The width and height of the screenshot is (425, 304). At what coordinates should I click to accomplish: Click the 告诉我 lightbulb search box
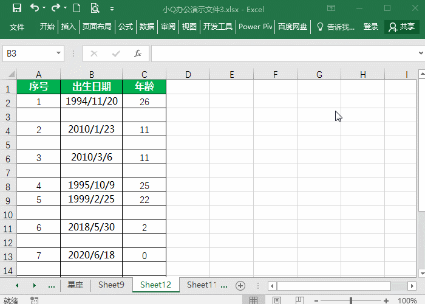pos(336,27)
